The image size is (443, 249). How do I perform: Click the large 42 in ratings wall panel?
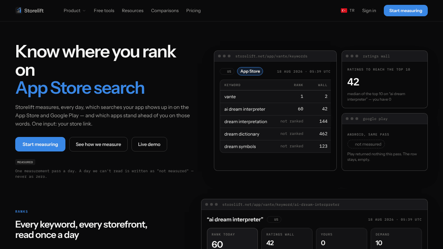click(353, 82)
